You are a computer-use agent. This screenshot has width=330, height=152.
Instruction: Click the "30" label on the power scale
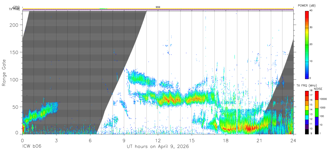(311, 27)
